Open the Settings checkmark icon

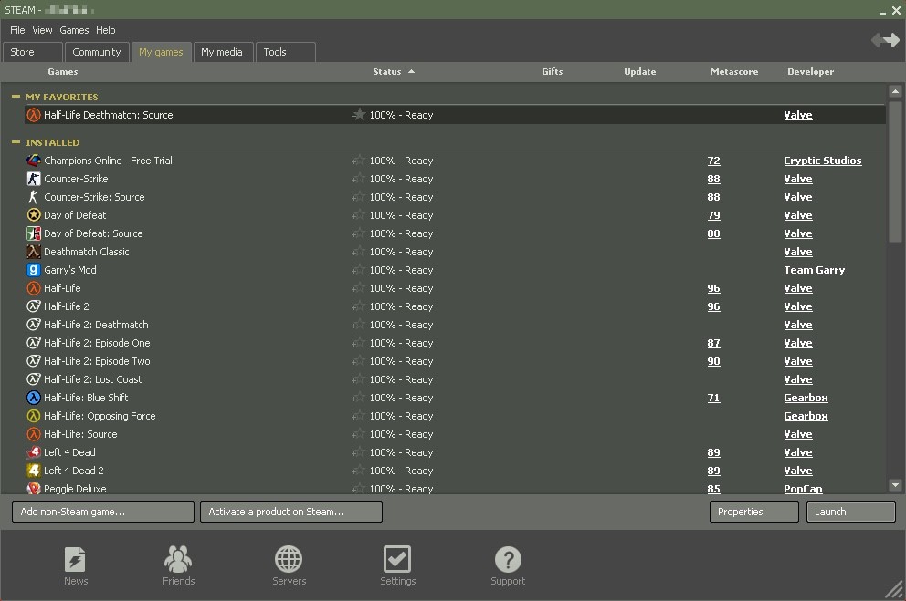pos(397,559)
